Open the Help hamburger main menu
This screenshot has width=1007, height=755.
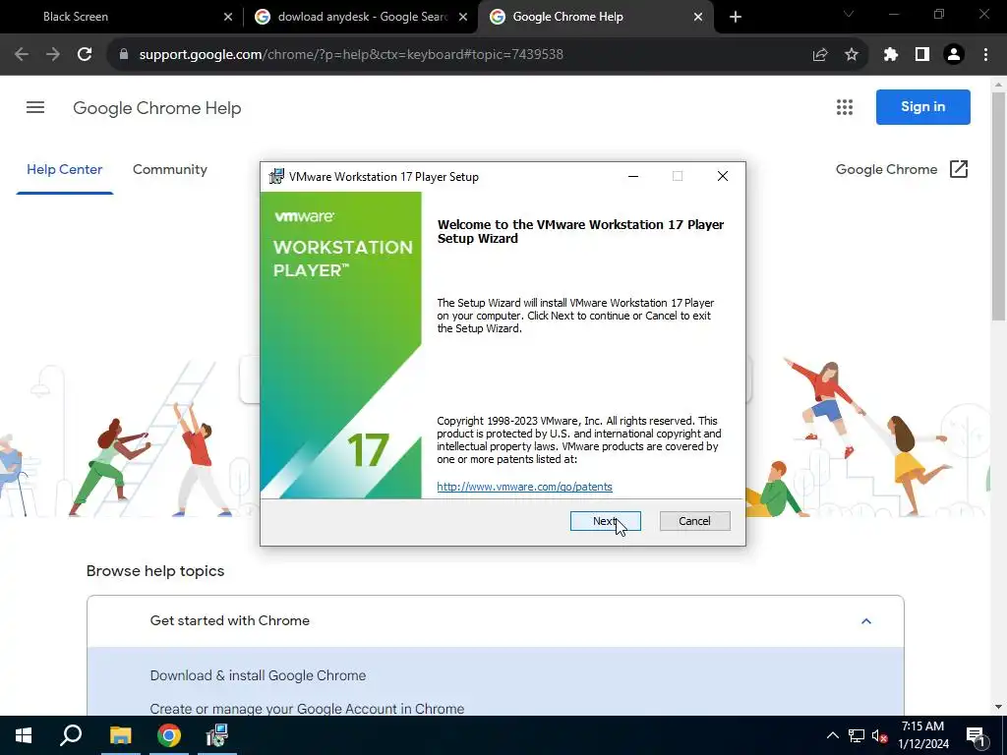click(35, 107)
